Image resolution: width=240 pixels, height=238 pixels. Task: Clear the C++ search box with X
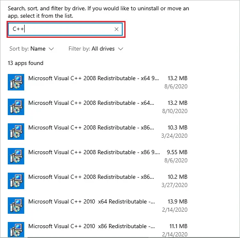click(x=117, y=29)
